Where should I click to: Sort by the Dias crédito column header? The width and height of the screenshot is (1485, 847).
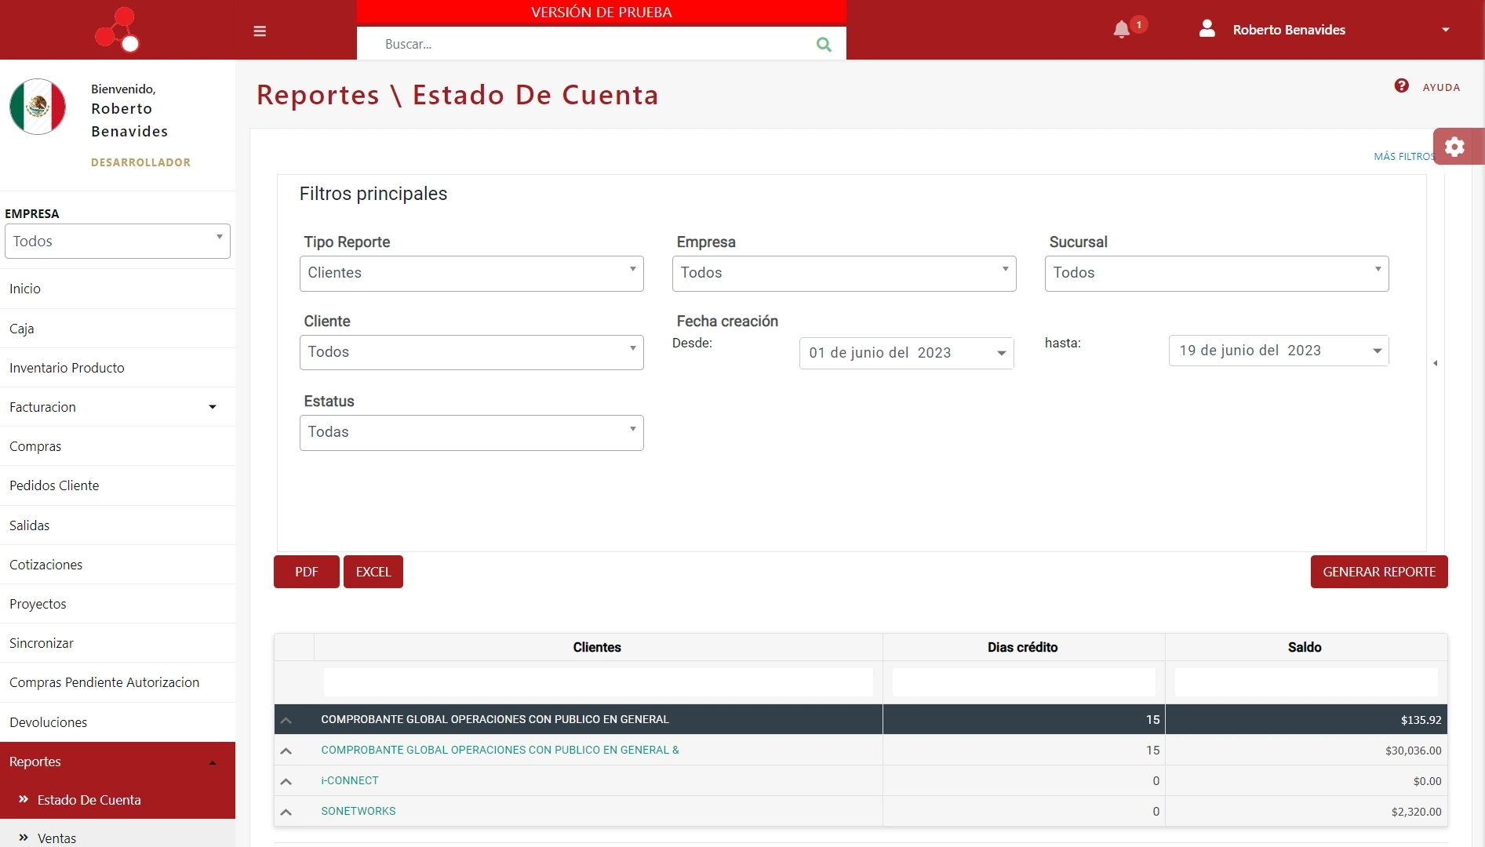(1023, 647)
